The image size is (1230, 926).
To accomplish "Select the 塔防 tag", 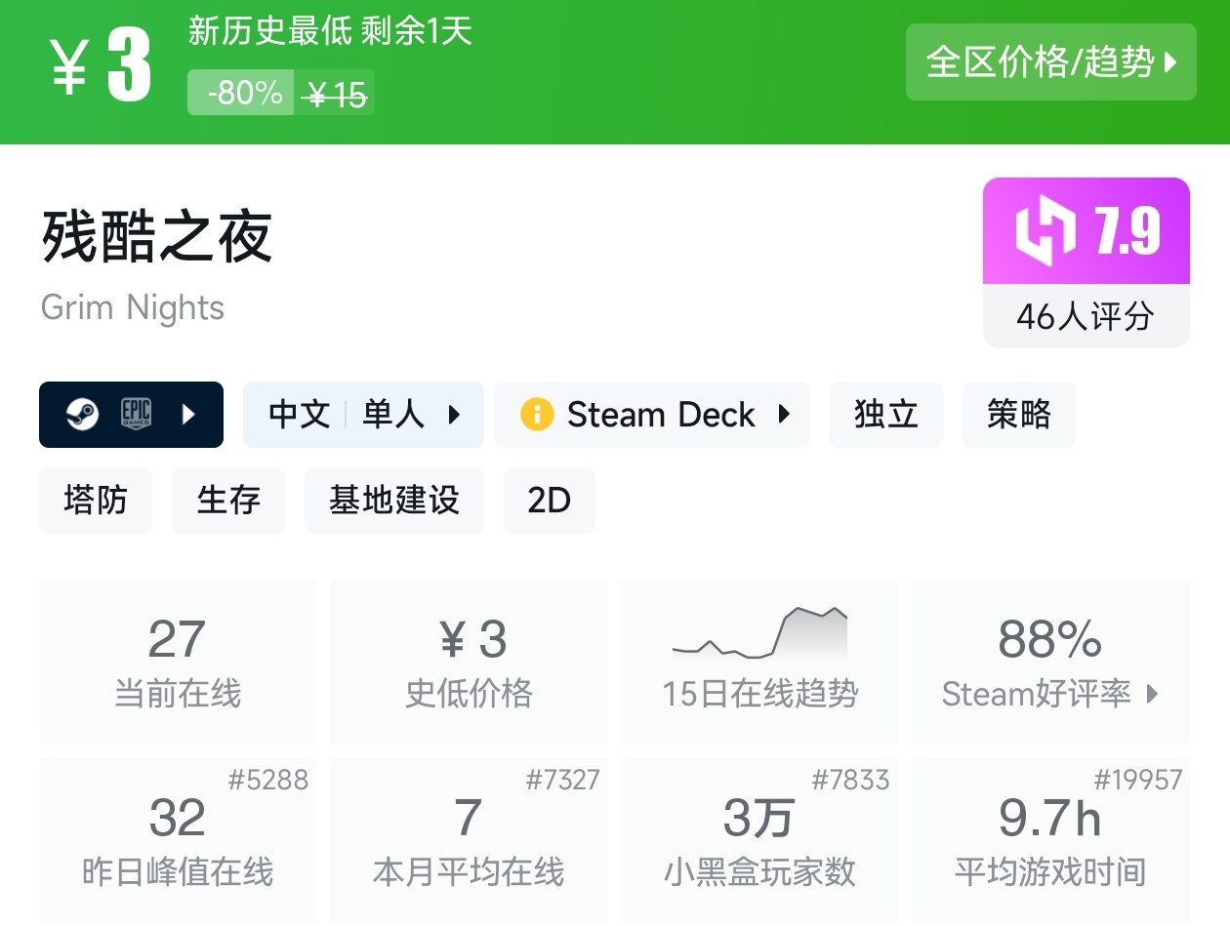I will (x=95, y=501).
